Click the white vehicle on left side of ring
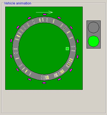 coord(15,49)
